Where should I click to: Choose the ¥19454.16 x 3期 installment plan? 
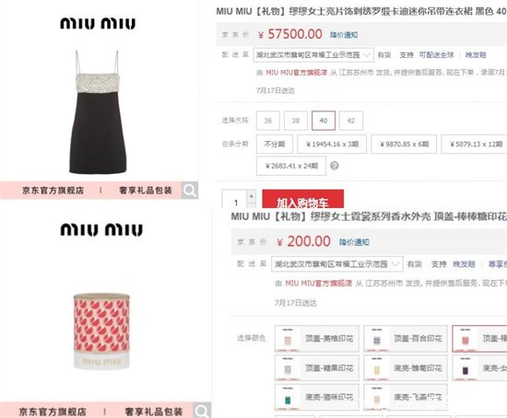(x=332, y=144)
